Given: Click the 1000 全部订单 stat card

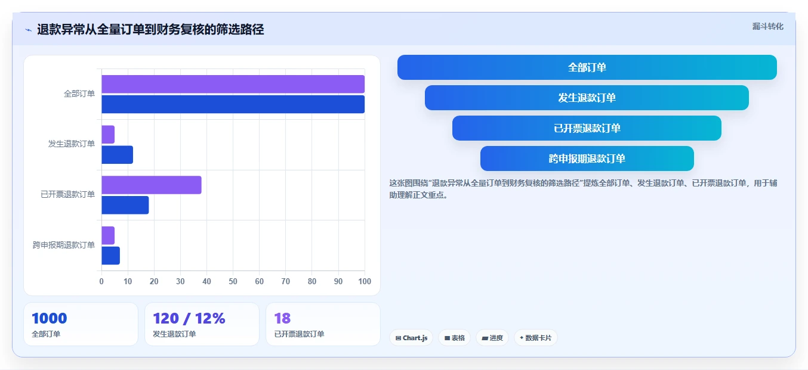Looking at the screenshot, I should coord(81,324).
